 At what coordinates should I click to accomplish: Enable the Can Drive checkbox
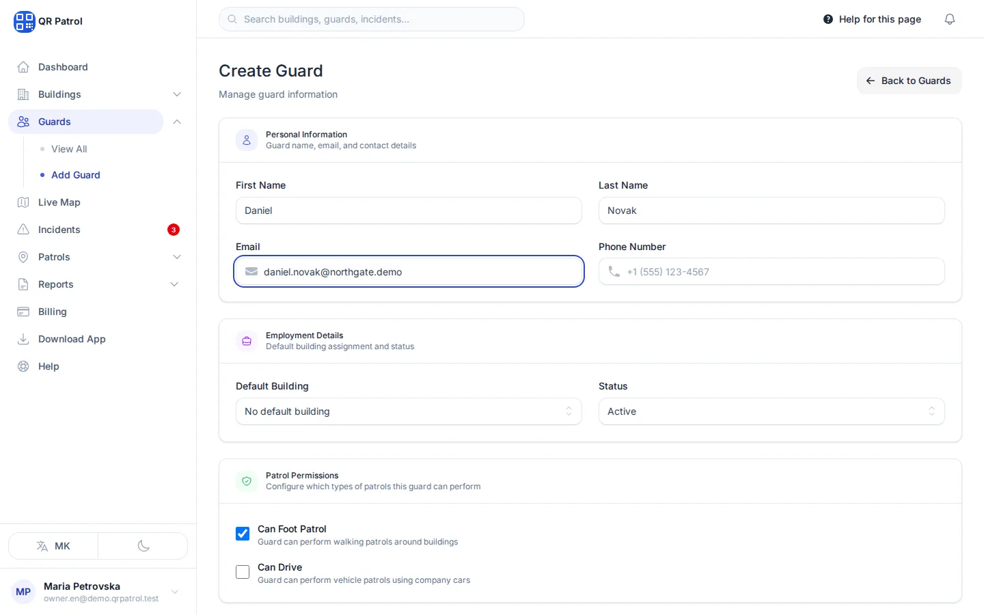tap(243, 572)
